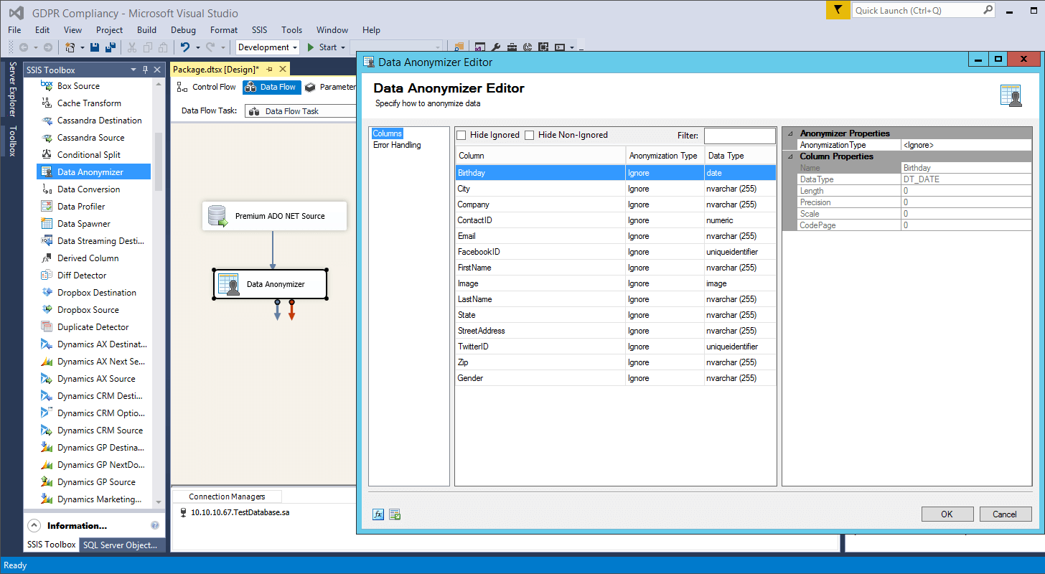Click the AnonymizationType property value
Screen dimensions: 1045x574
pyautogui.click(x=966, y=145)
